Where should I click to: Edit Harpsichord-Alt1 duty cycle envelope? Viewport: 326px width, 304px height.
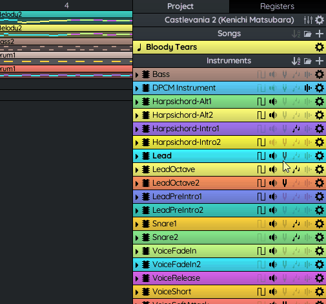pos(261,102)
